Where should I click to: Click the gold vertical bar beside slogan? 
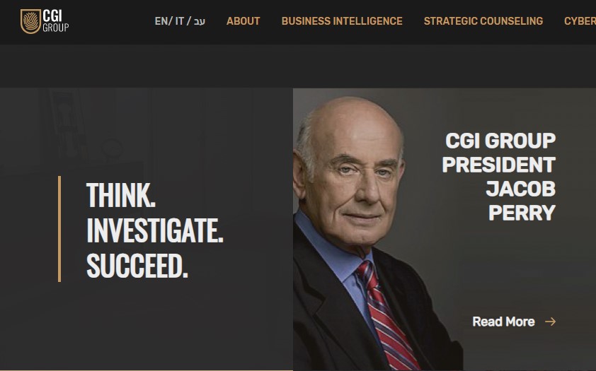point(59,229)
